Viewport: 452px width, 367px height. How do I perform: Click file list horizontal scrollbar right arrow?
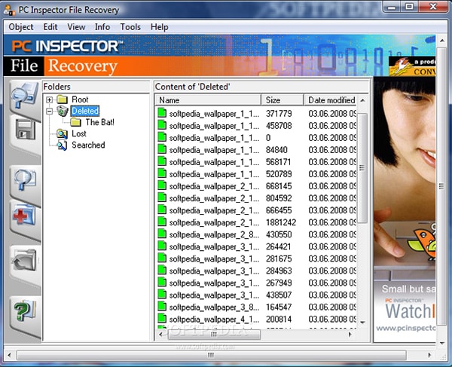tap(350, 335)
